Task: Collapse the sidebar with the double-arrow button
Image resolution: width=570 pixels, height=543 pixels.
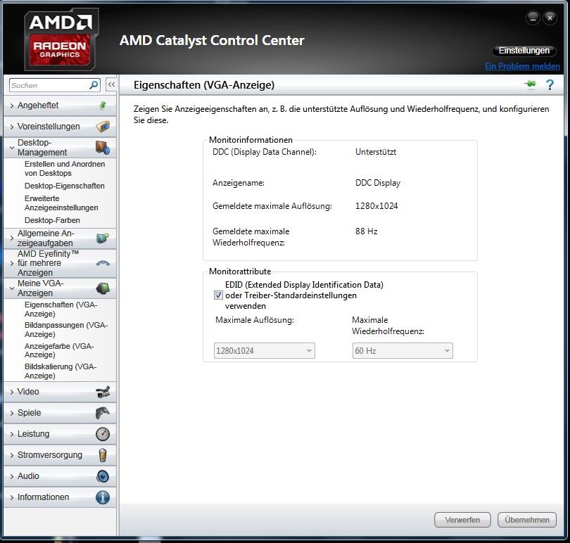Action: [x=111, y=84]
